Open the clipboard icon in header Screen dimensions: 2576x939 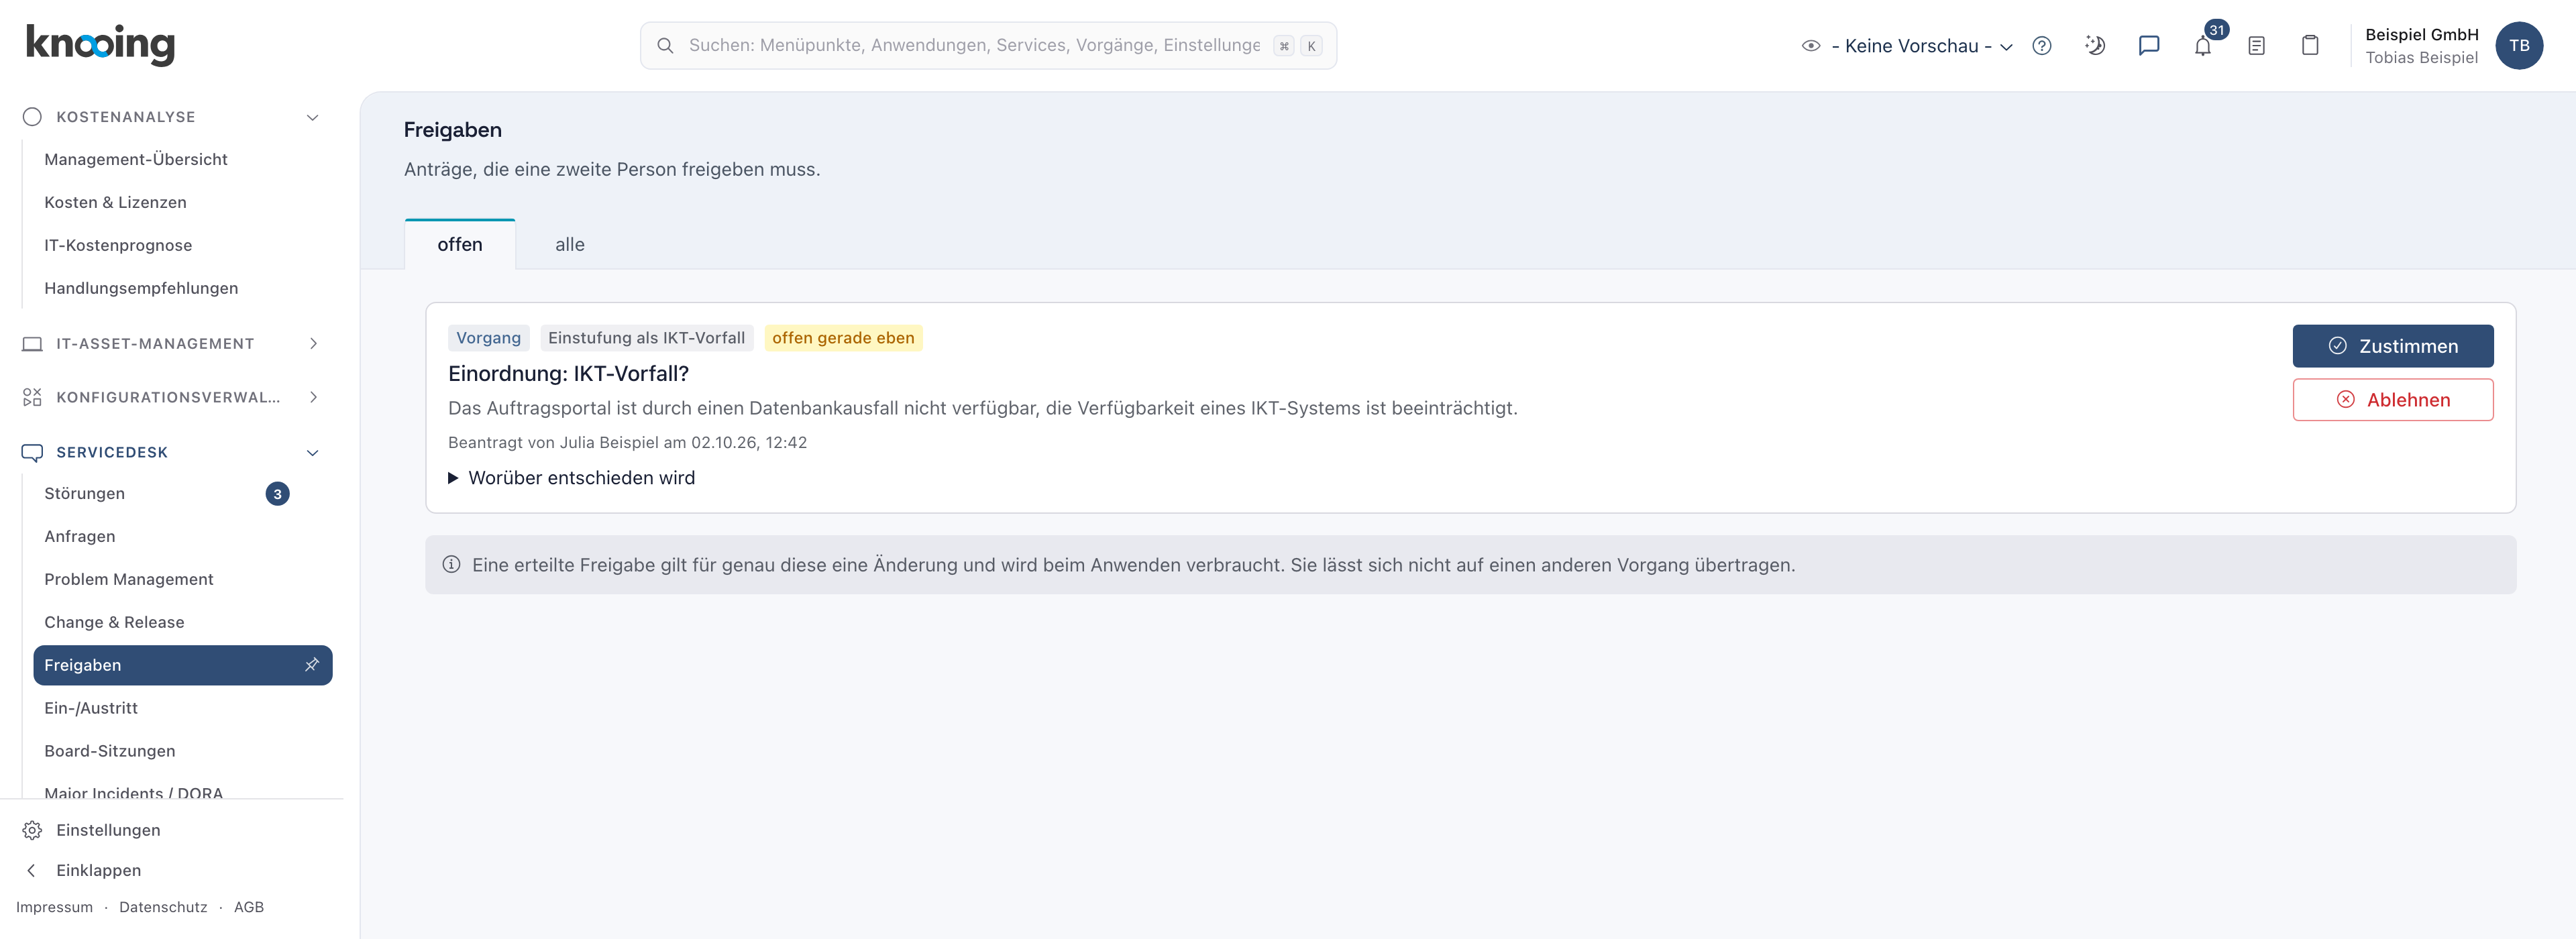point(2310,46)
